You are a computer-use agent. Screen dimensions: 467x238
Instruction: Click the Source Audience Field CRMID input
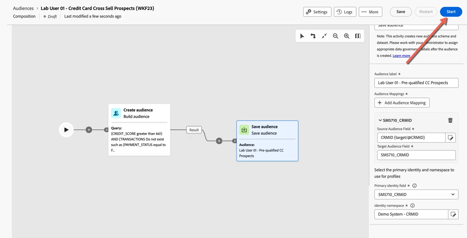tap(411, 138)
